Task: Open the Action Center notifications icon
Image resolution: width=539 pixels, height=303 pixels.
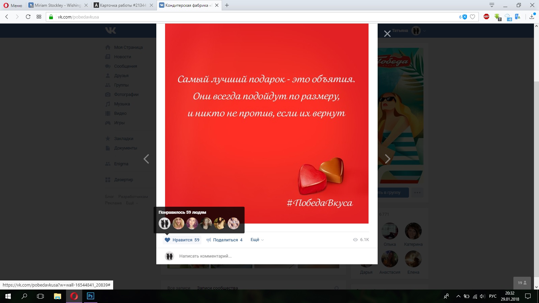Action: [528, 296]
